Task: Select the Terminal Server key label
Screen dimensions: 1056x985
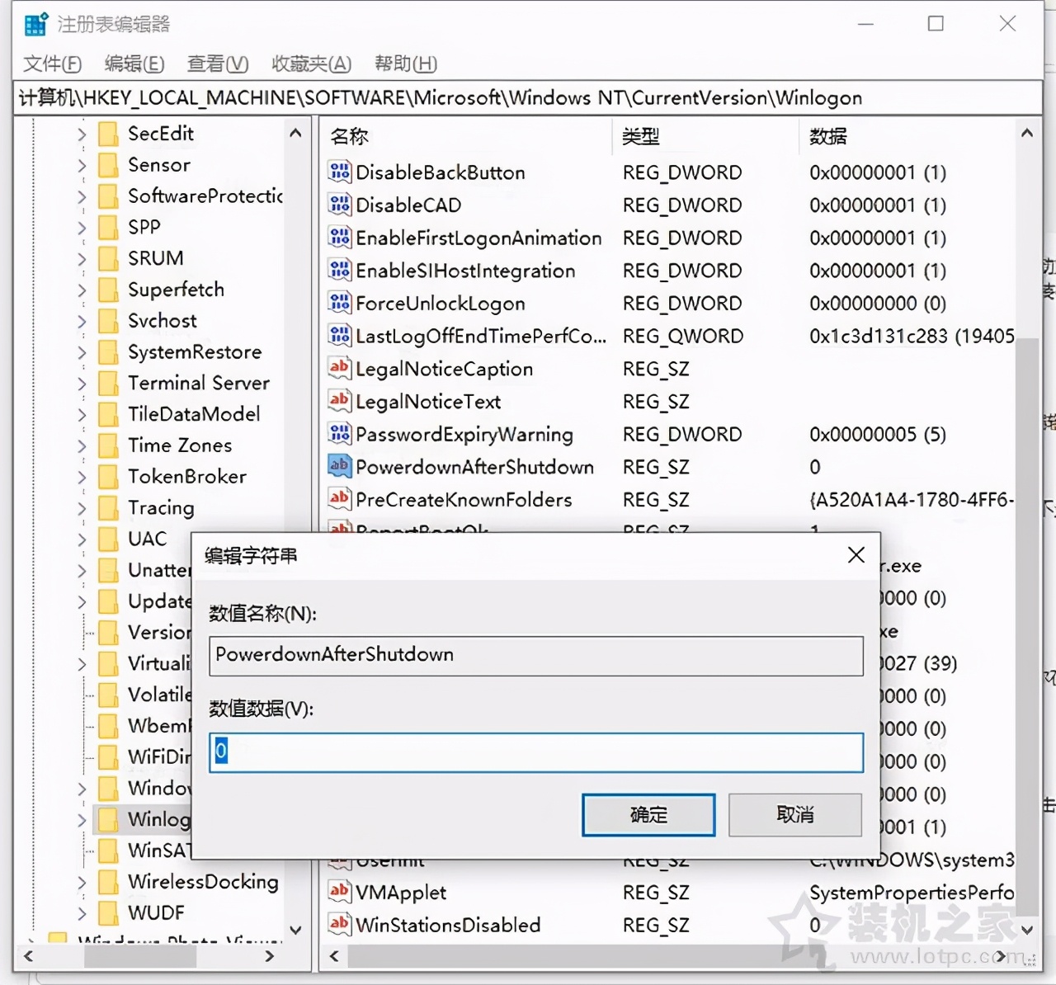Action: 199,384
